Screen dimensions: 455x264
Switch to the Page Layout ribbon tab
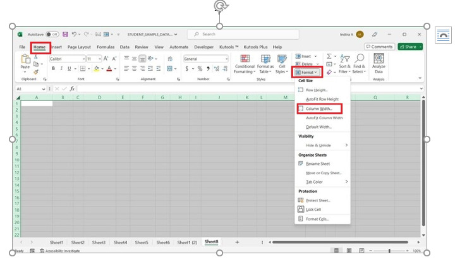tap(80, 47)
